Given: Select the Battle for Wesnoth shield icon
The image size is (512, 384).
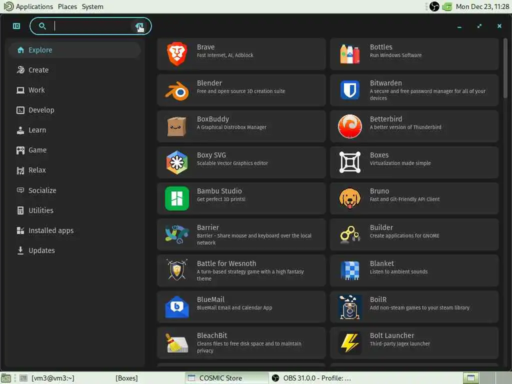Looking at the screenshot, I should [176, 270].
